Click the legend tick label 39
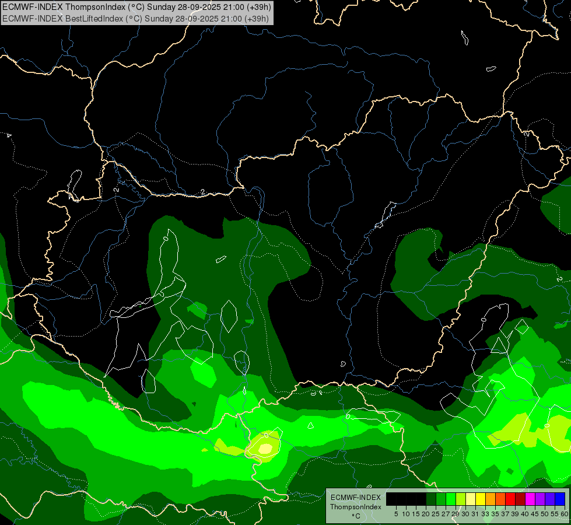Viewport: 571px width, 525px height. (x=515, y=514)
